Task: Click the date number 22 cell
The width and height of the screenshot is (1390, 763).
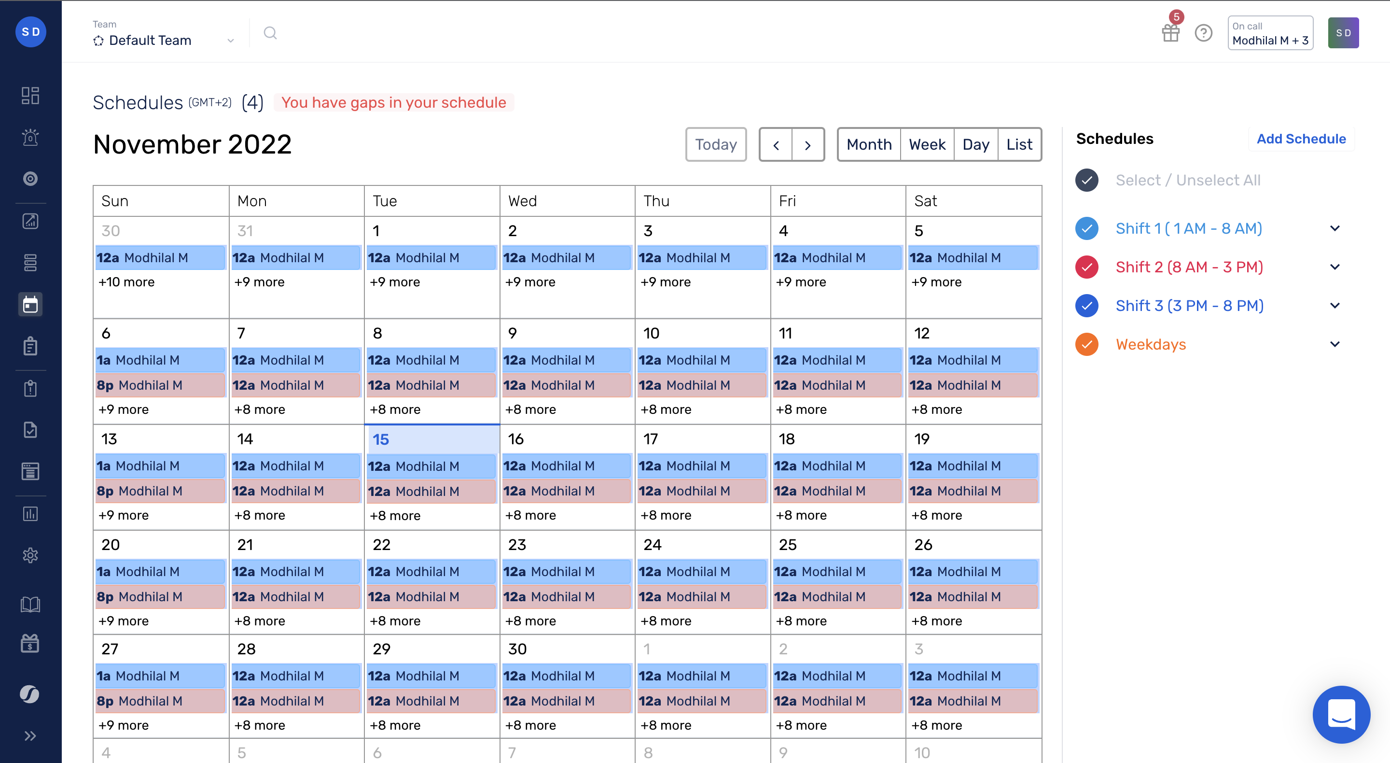Action: 381,544
